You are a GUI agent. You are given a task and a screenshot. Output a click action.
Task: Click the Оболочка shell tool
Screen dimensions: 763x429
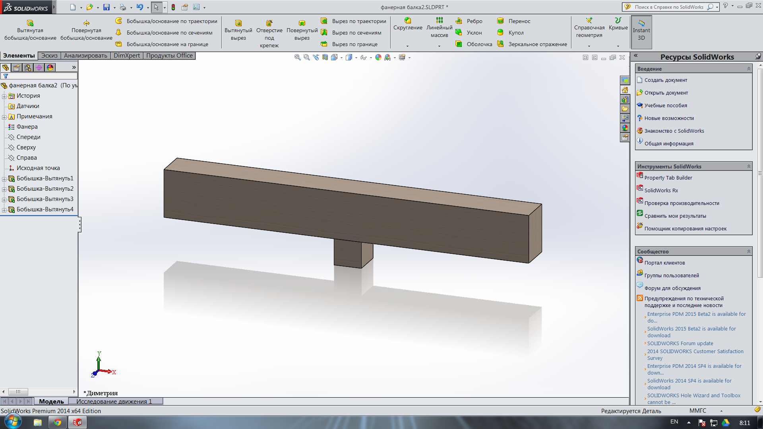click(474, 44)
